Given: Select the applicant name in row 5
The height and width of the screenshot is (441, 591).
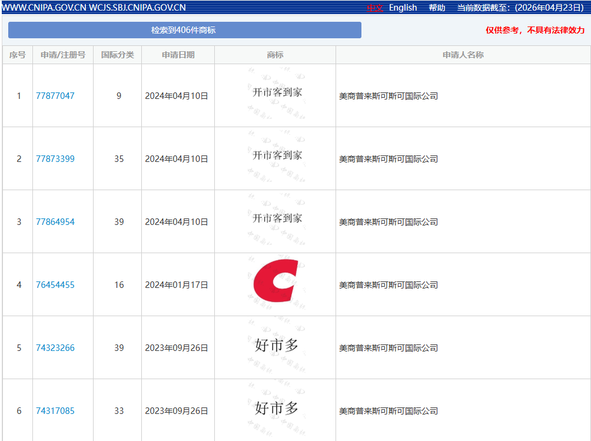Looking at the screenshot, I should [x=389, y=348].
